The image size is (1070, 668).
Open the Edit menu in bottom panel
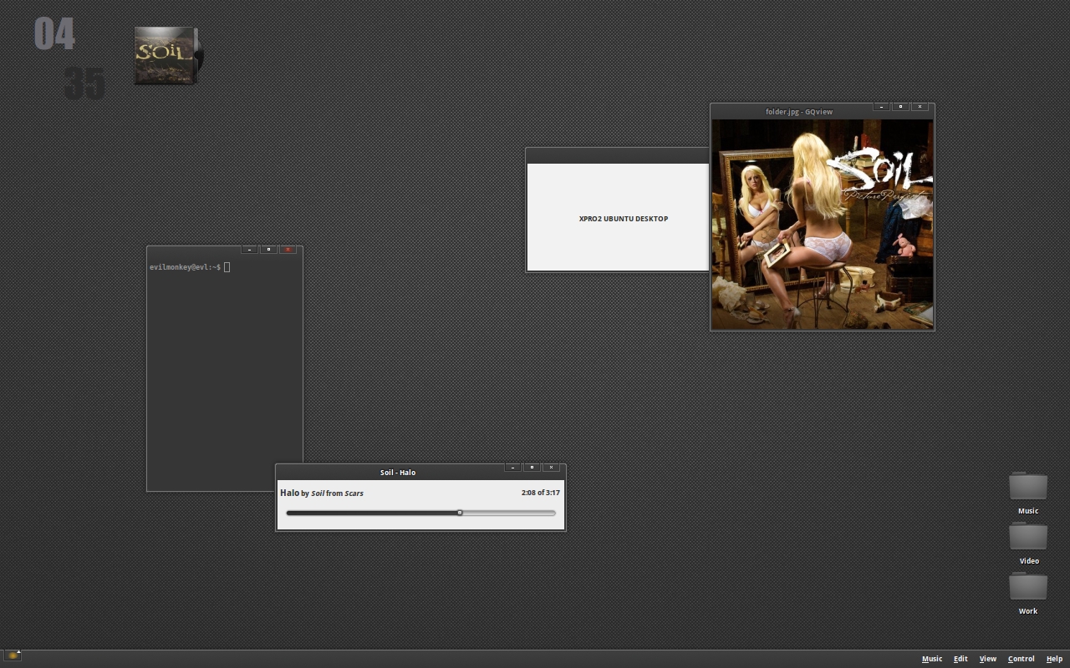(960, 659)
